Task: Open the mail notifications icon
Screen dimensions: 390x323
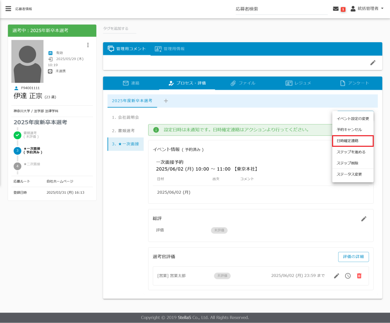Action: tap(336, 9)
